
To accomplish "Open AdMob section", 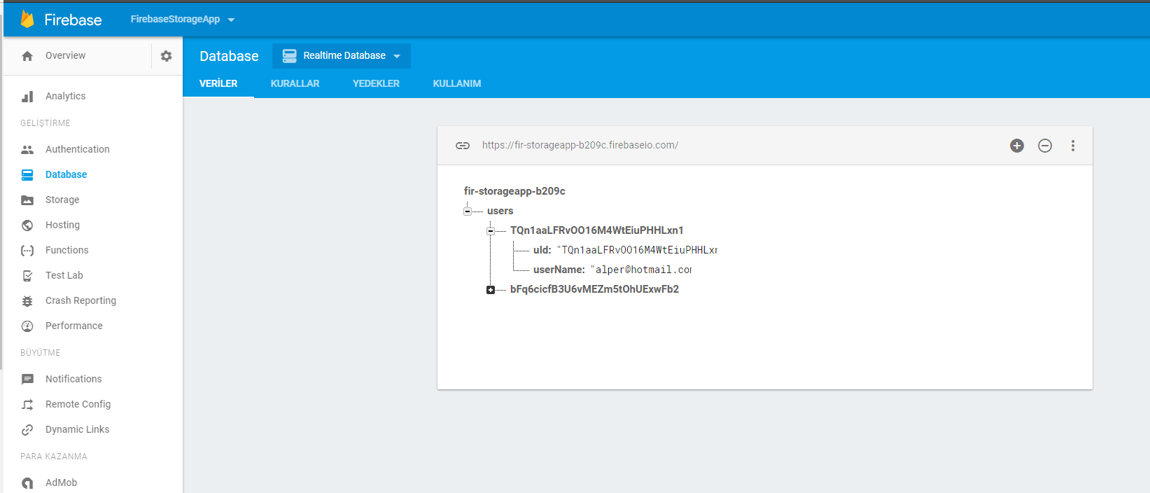I will (62, 483).
